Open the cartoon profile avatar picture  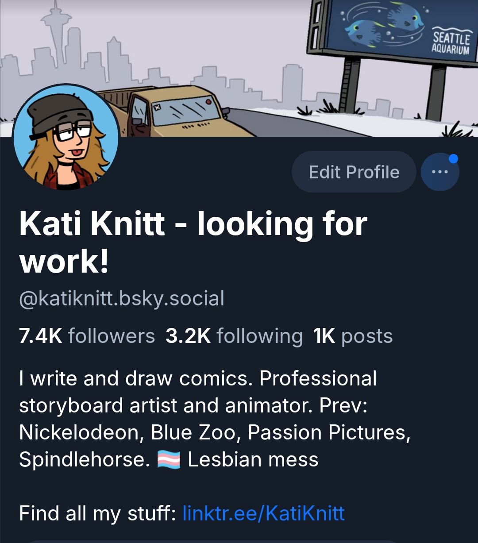66,137
